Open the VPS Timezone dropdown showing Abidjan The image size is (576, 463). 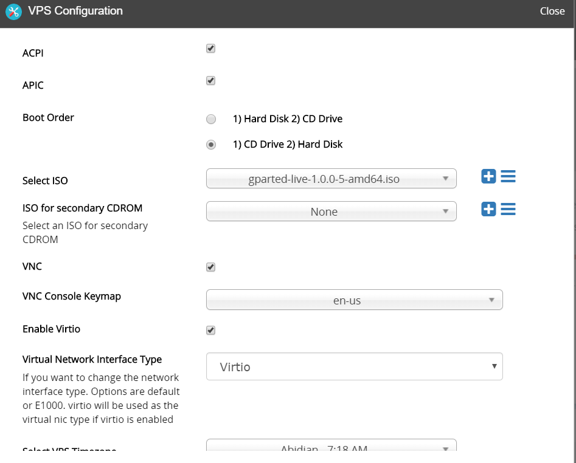pyautogui.click(x=331, y=448)
